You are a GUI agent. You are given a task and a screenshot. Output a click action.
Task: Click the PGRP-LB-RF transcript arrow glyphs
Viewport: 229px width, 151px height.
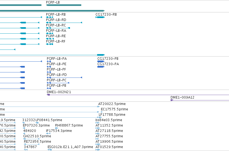[x=50, y=44]
